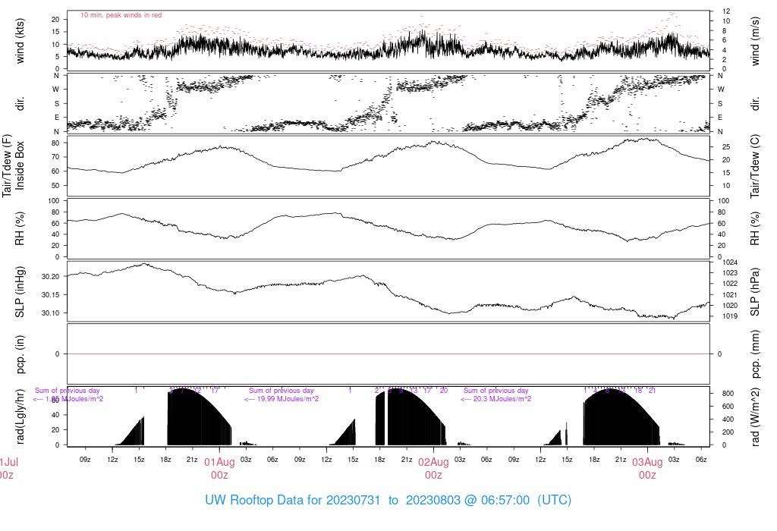
Task: Click the '02Aug 00z' date marker
Action: tap(433, 469)
